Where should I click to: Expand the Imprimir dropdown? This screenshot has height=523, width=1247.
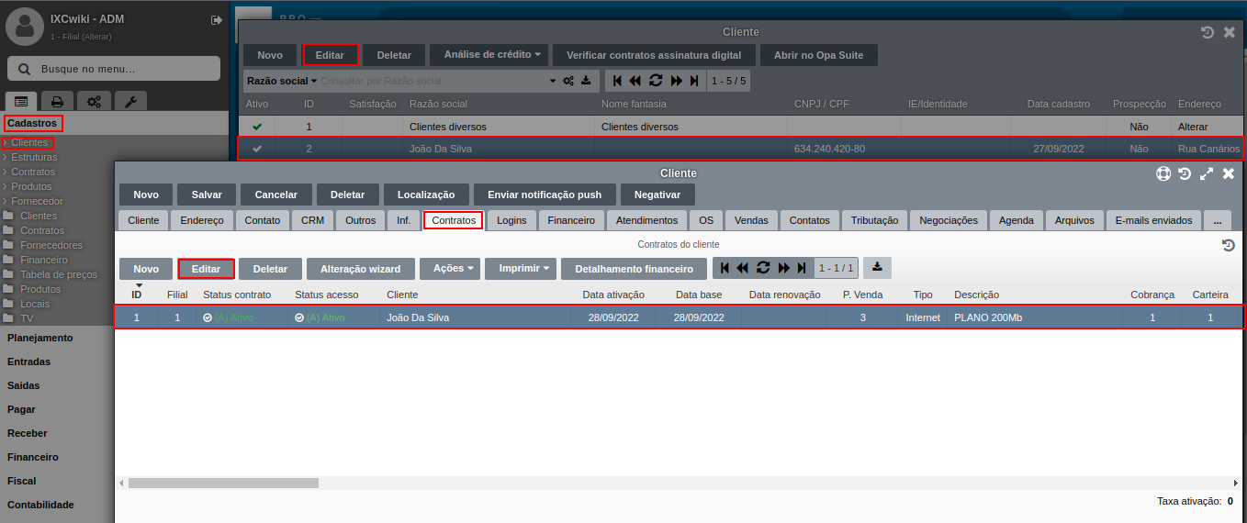click(521, 268)
